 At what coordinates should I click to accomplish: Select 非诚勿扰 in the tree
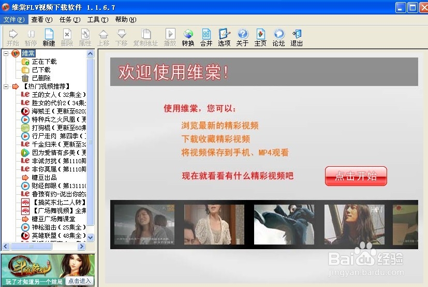pyautogui.click(x=58, y=161)
